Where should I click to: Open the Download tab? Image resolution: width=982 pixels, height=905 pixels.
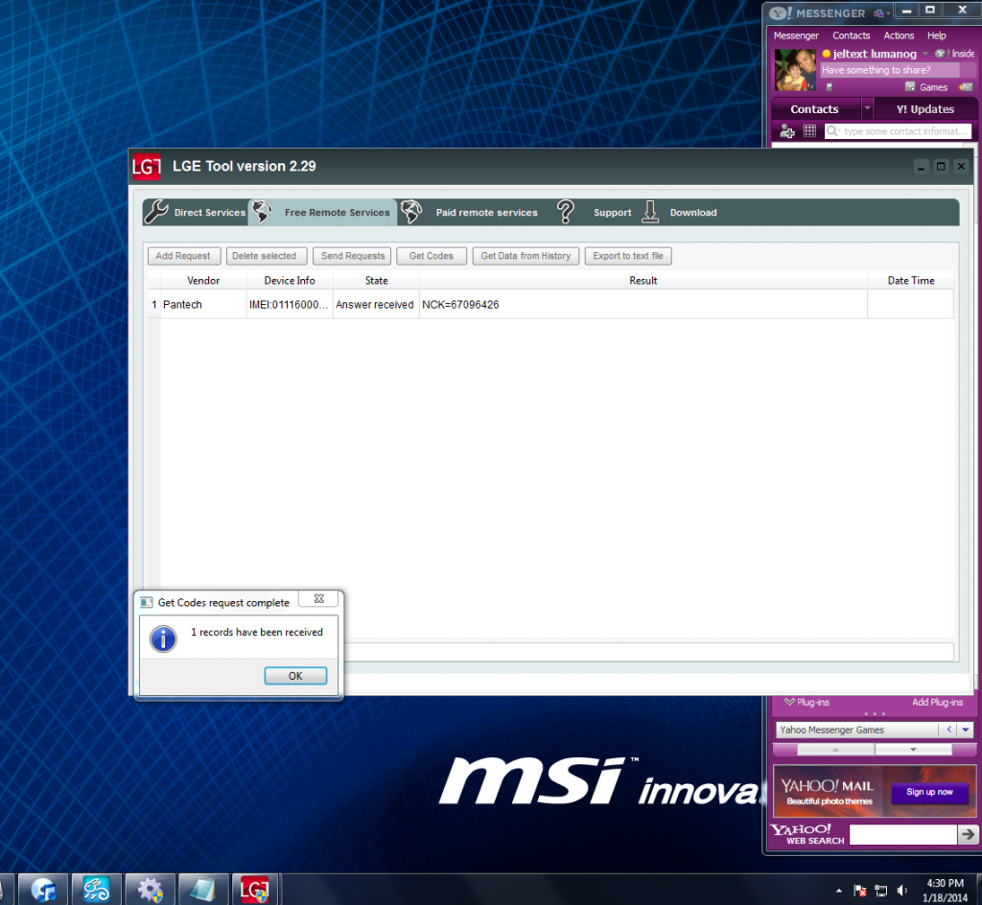click(680, 212)
